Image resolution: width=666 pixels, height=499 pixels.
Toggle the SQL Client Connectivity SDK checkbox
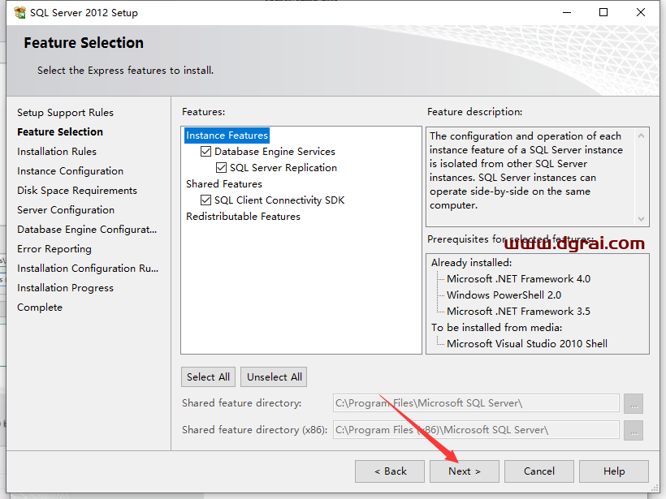pyautogui.click(x=205, y=200)
